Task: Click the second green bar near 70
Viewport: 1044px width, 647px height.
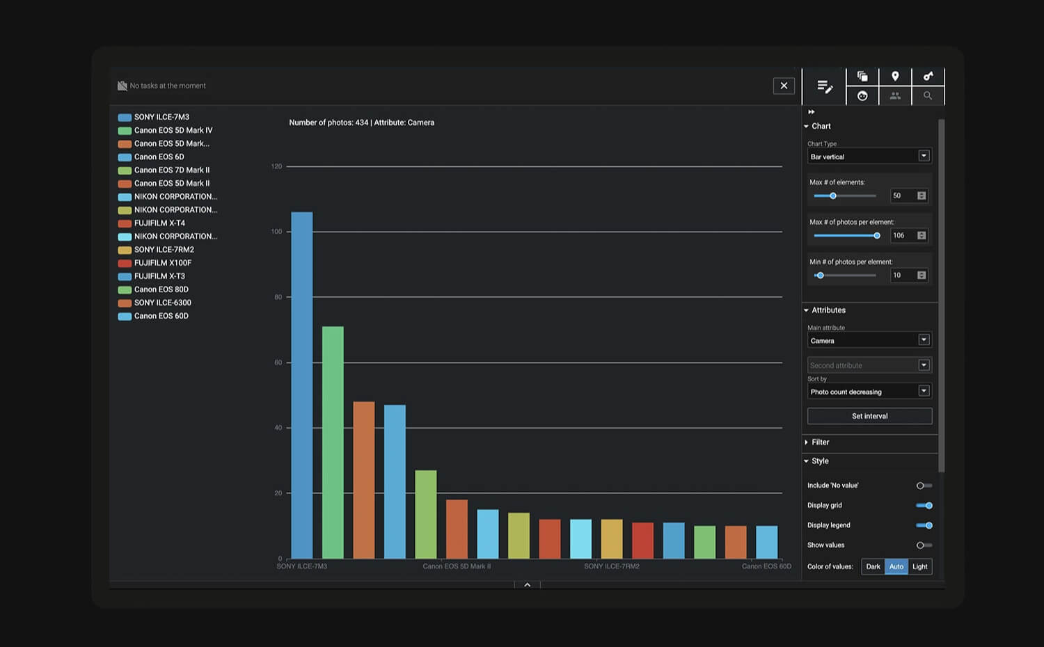Action: pyautogui.click(x=333, y=442)
